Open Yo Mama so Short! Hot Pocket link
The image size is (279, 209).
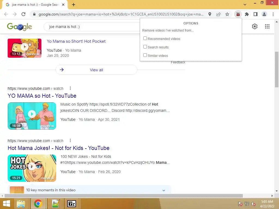(x=76, y=41)
